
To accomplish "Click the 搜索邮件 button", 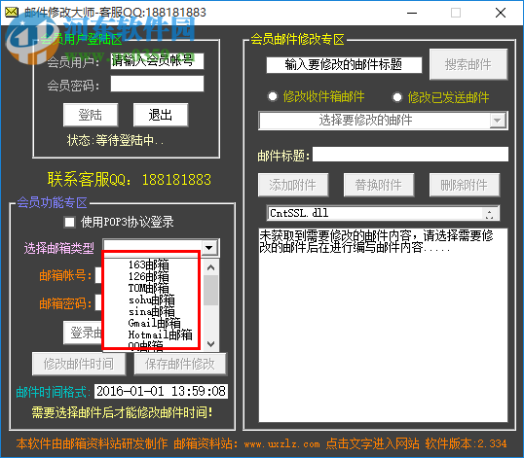I will pos(468,64).
